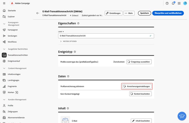Open the notifications bell

coord(173,3)
